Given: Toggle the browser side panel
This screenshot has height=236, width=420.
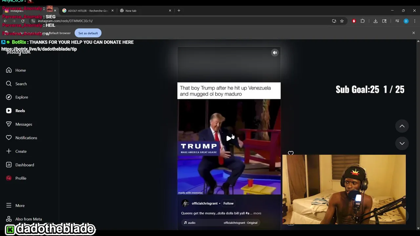Looking at the screenshot, I should pos(384,21).
